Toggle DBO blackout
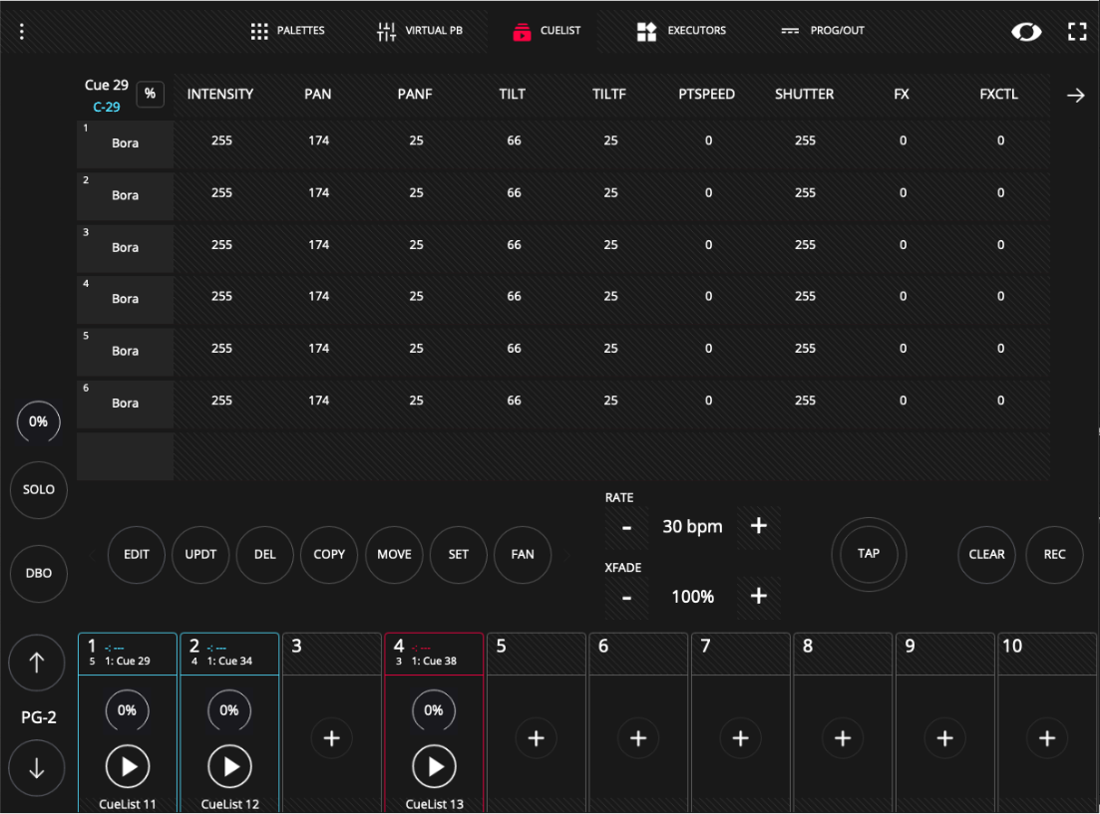The height and width of the screenshot is (814, 1100). (x=39, y=574)
